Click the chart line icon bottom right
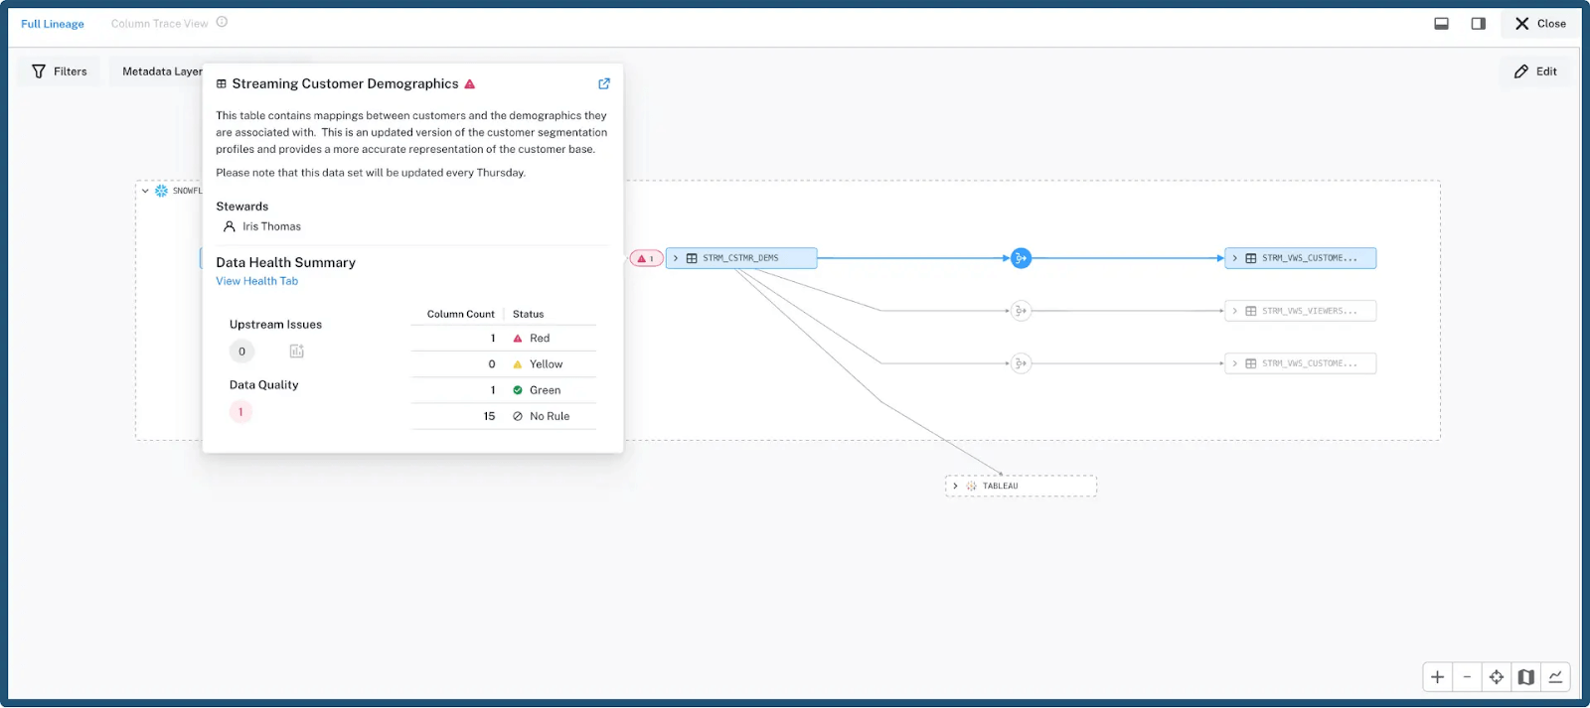The image size is (1590, 708). 1555,677
